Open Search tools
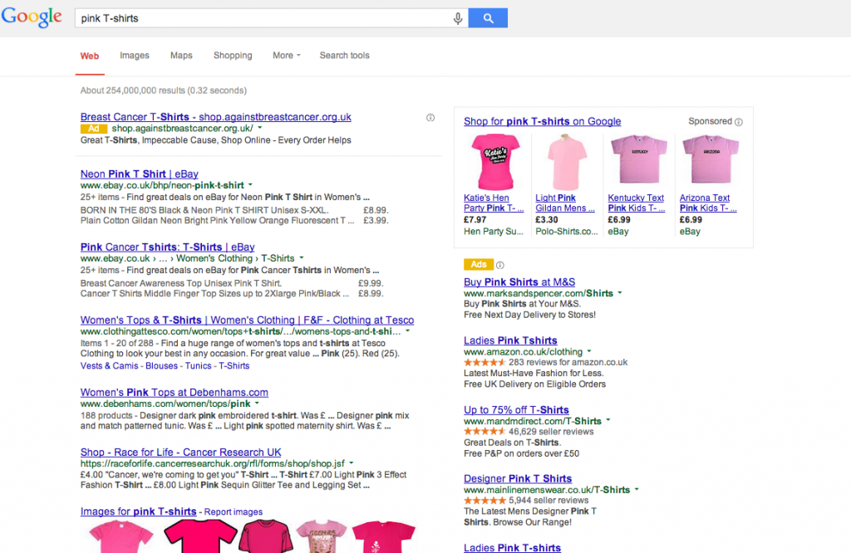The height and width of the screenshot is (553, 851). coord(345,56)
